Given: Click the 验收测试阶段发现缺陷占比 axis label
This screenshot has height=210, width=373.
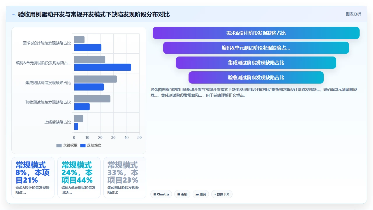Looking at the screenshot, I should point(48,103).
